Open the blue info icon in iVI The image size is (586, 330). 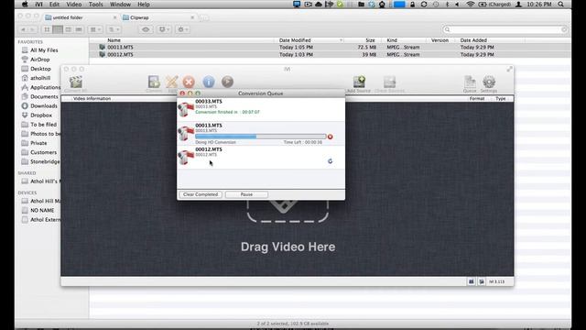209,82
